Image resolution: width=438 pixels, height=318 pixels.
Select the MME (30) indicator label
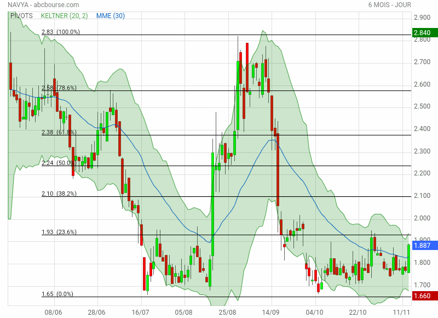[111, 16]
